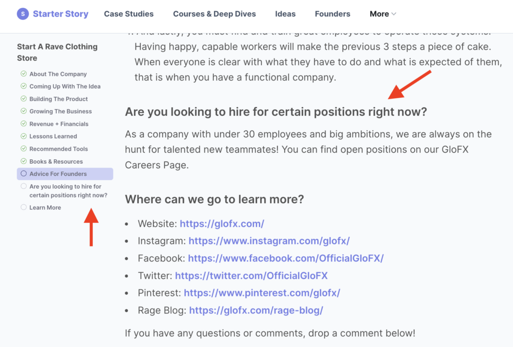Go to the Ideas page
The height and width of the screenshot is (347, 513).
click(285, 14)
